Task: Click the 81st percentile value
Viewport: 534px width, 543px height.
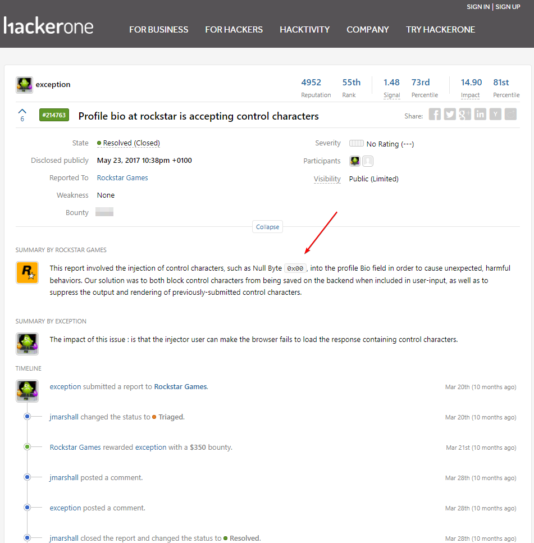Action: 501,83
